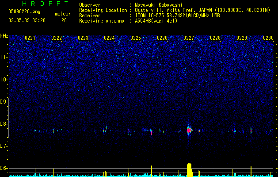Click the HROFFT title text
This screenshot has height=177, width=278.
pos(46,4)
